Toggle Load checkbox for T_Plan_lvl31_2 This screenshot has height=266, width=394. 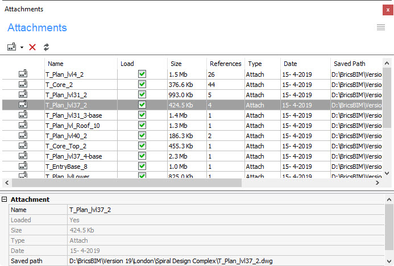[x=142, y=94]
